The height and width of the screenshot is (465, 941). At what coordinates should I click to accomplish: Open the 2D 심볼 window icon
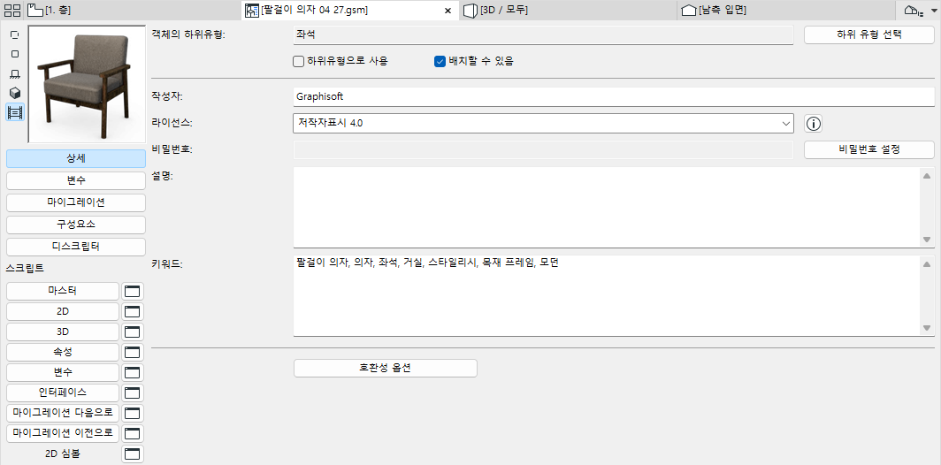pyautogui.click(x=132, y=454)
